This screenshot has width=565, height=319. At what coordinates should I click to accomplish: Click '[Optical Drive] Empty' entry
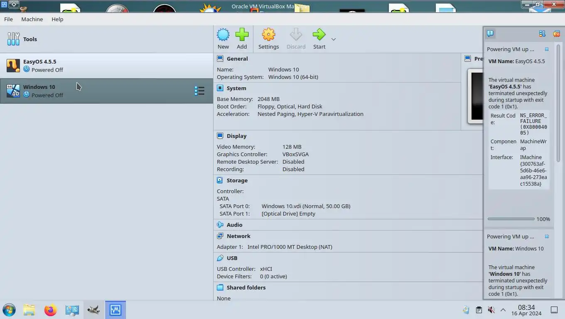(288, 213)
